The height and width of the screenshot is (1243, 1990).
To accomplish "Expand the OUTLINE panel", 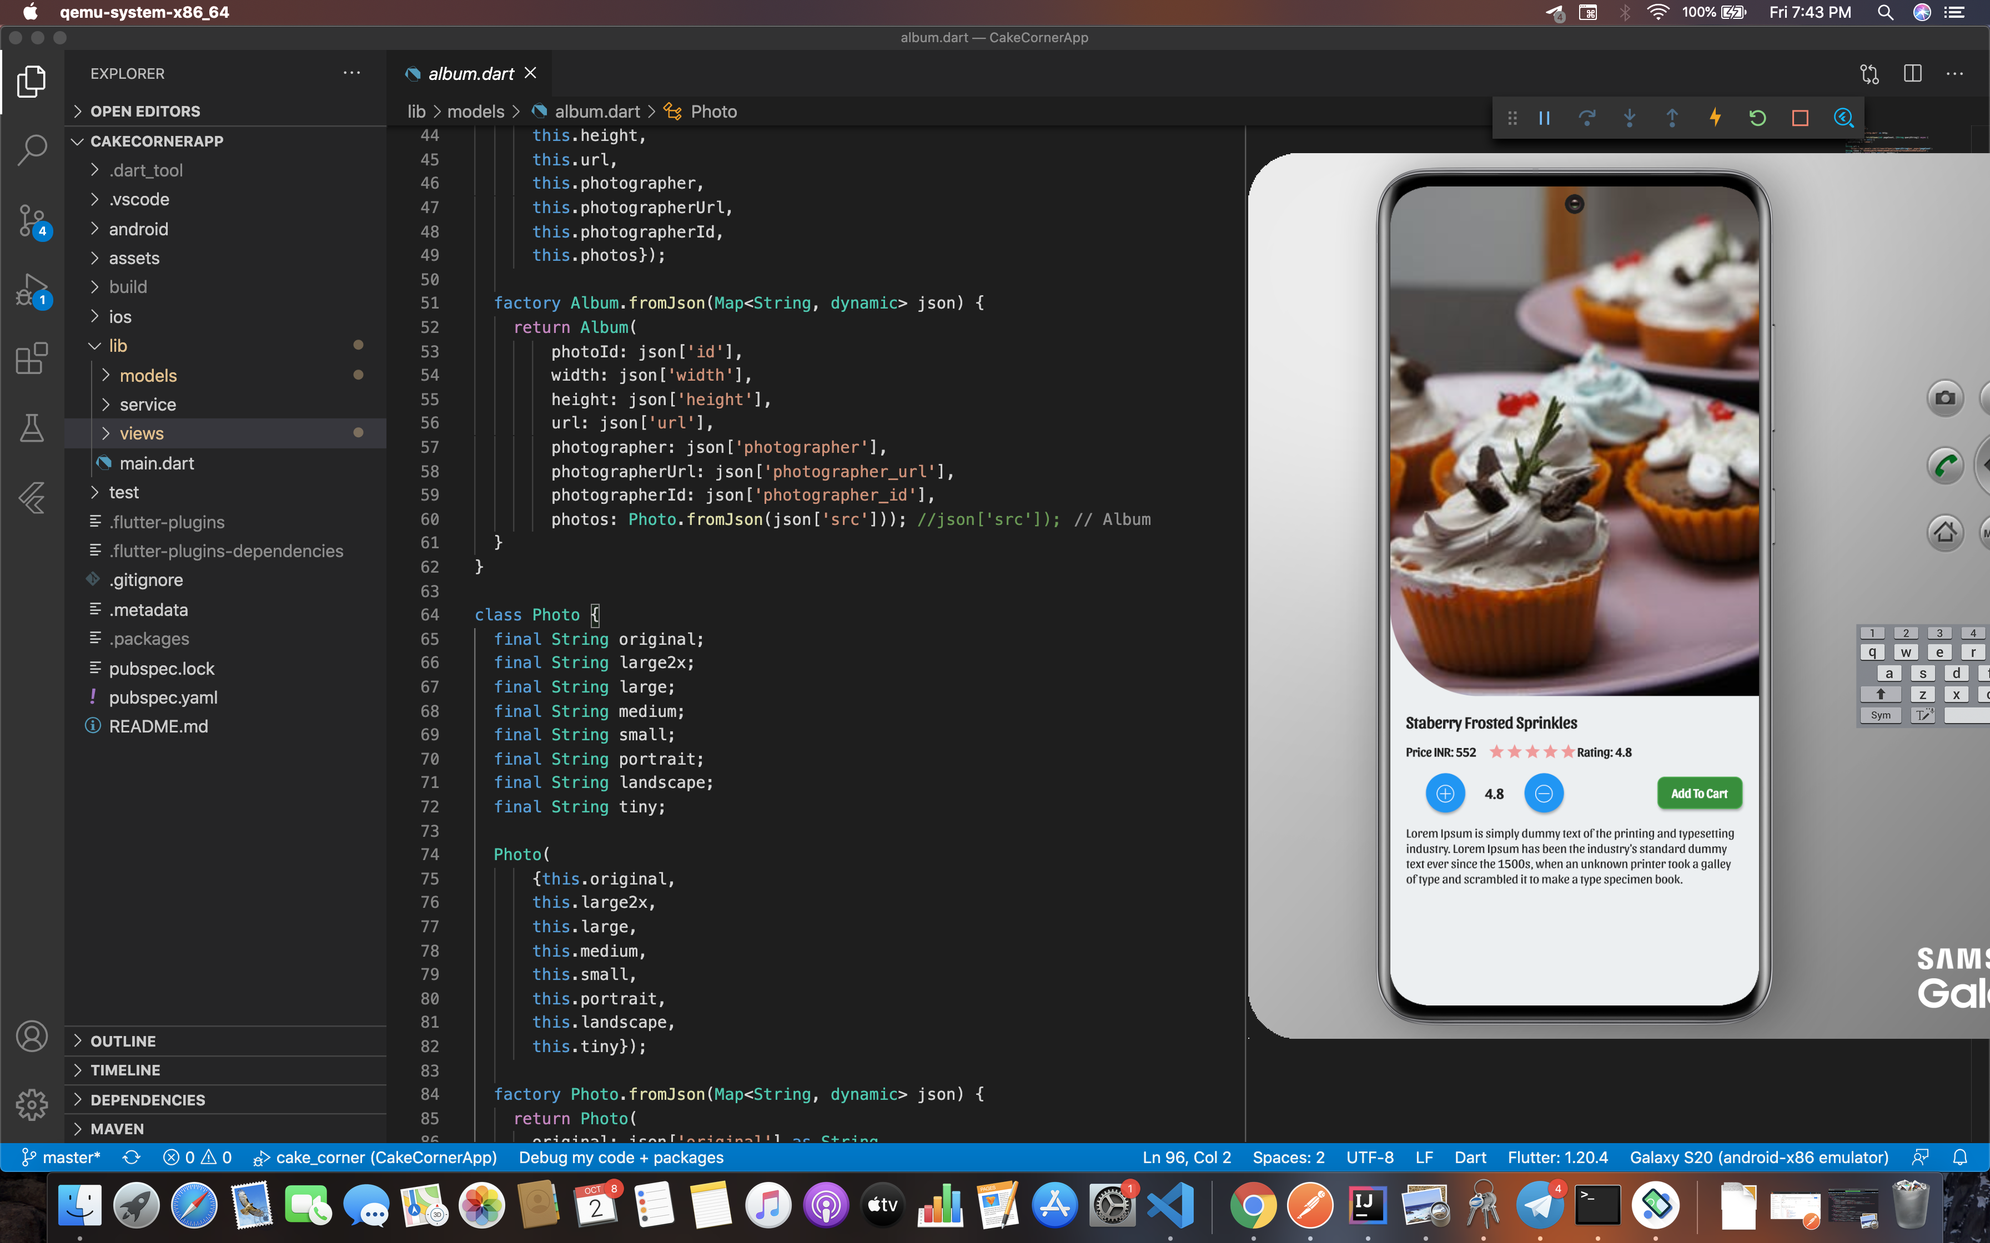I will (x=225, y=1041).
